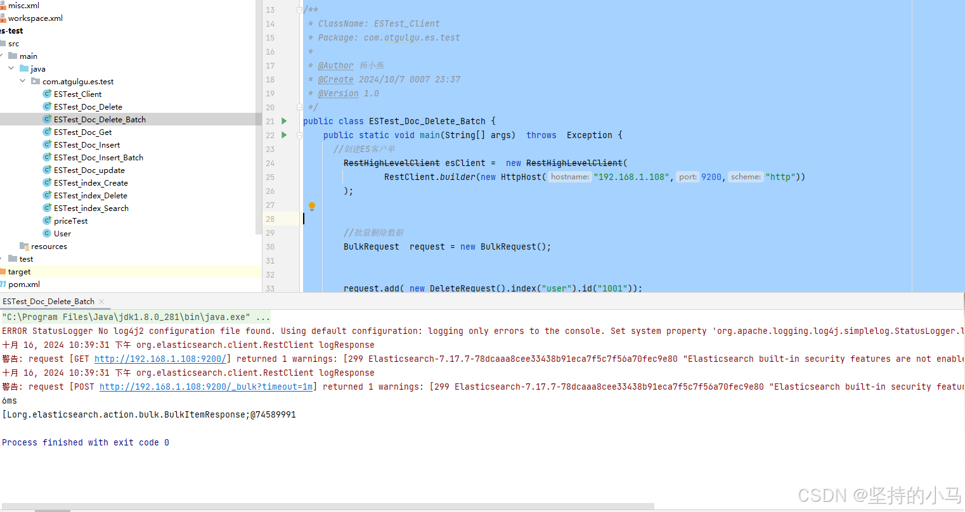Select ESTest_Doc_Insert_Batch in the project tree
The width and height of the screenshot is (965, 512).
98,157
